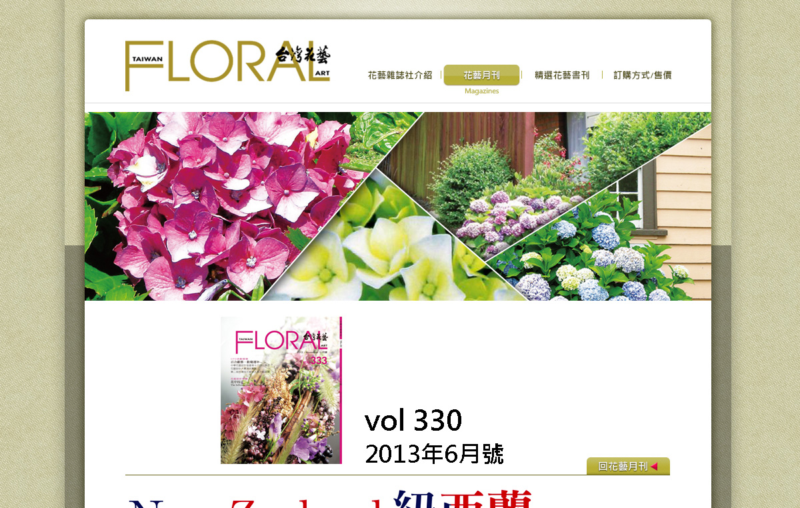Select the highlighted 花藝月刊 tab
800x508 pixels.
coord(481,75)
